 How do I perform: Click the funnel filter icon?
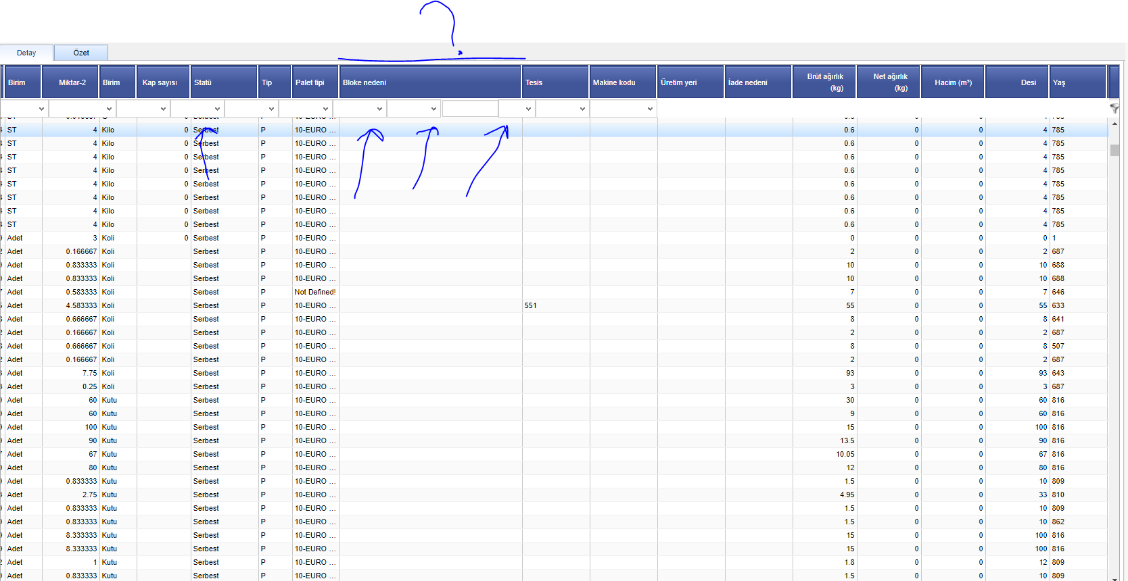tap(1114, 108)
